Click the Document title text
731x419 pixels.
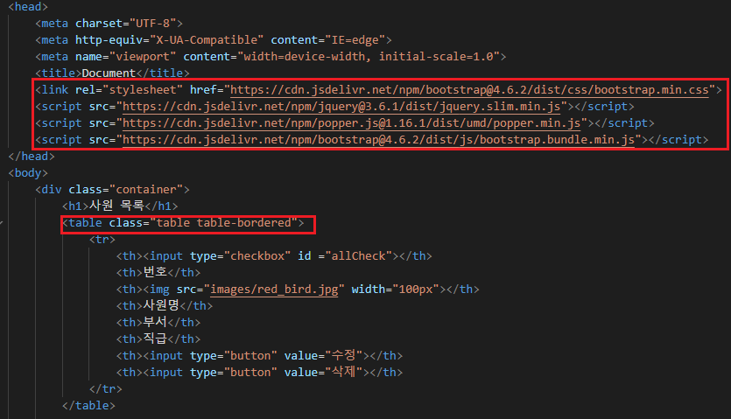[109, 73]
